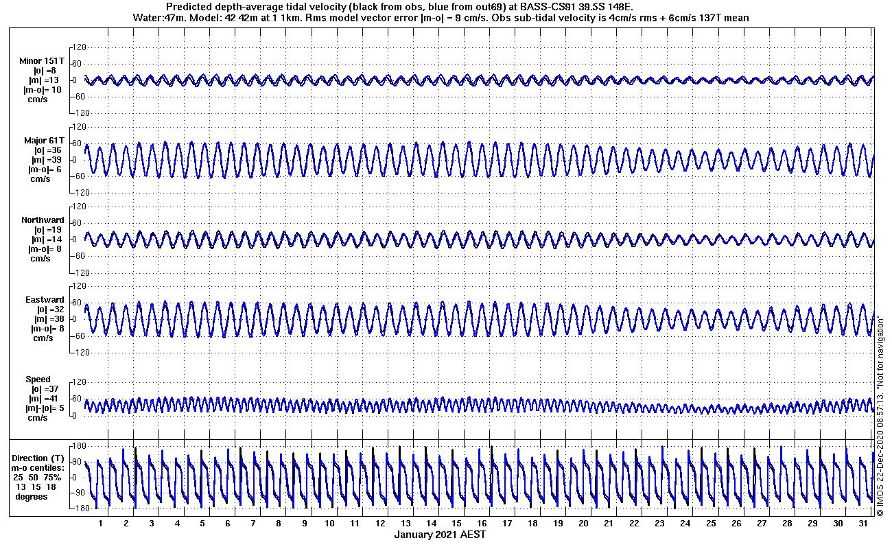Click the '|m| =14' value

point(47,240)
